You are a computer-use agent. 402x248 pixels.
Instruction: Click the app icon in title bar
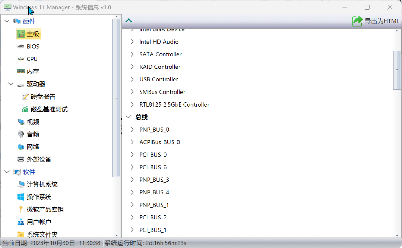pos(7,7)
